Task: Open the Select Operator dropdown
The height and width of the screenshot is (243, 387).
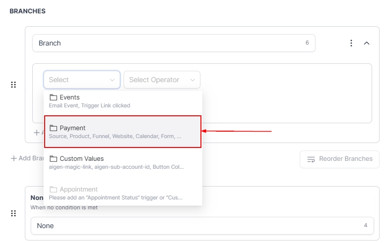Action: [x=162, y=80]
